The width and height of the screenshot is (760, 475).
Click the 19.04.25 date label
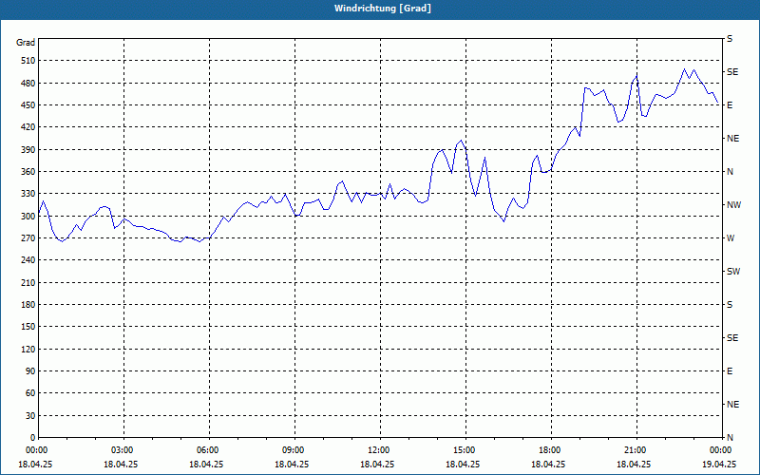tap(719, 464)
